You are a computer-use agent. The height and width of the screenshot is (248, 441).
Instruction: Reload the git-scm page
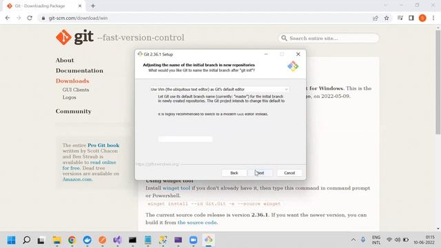click(30, 18)
